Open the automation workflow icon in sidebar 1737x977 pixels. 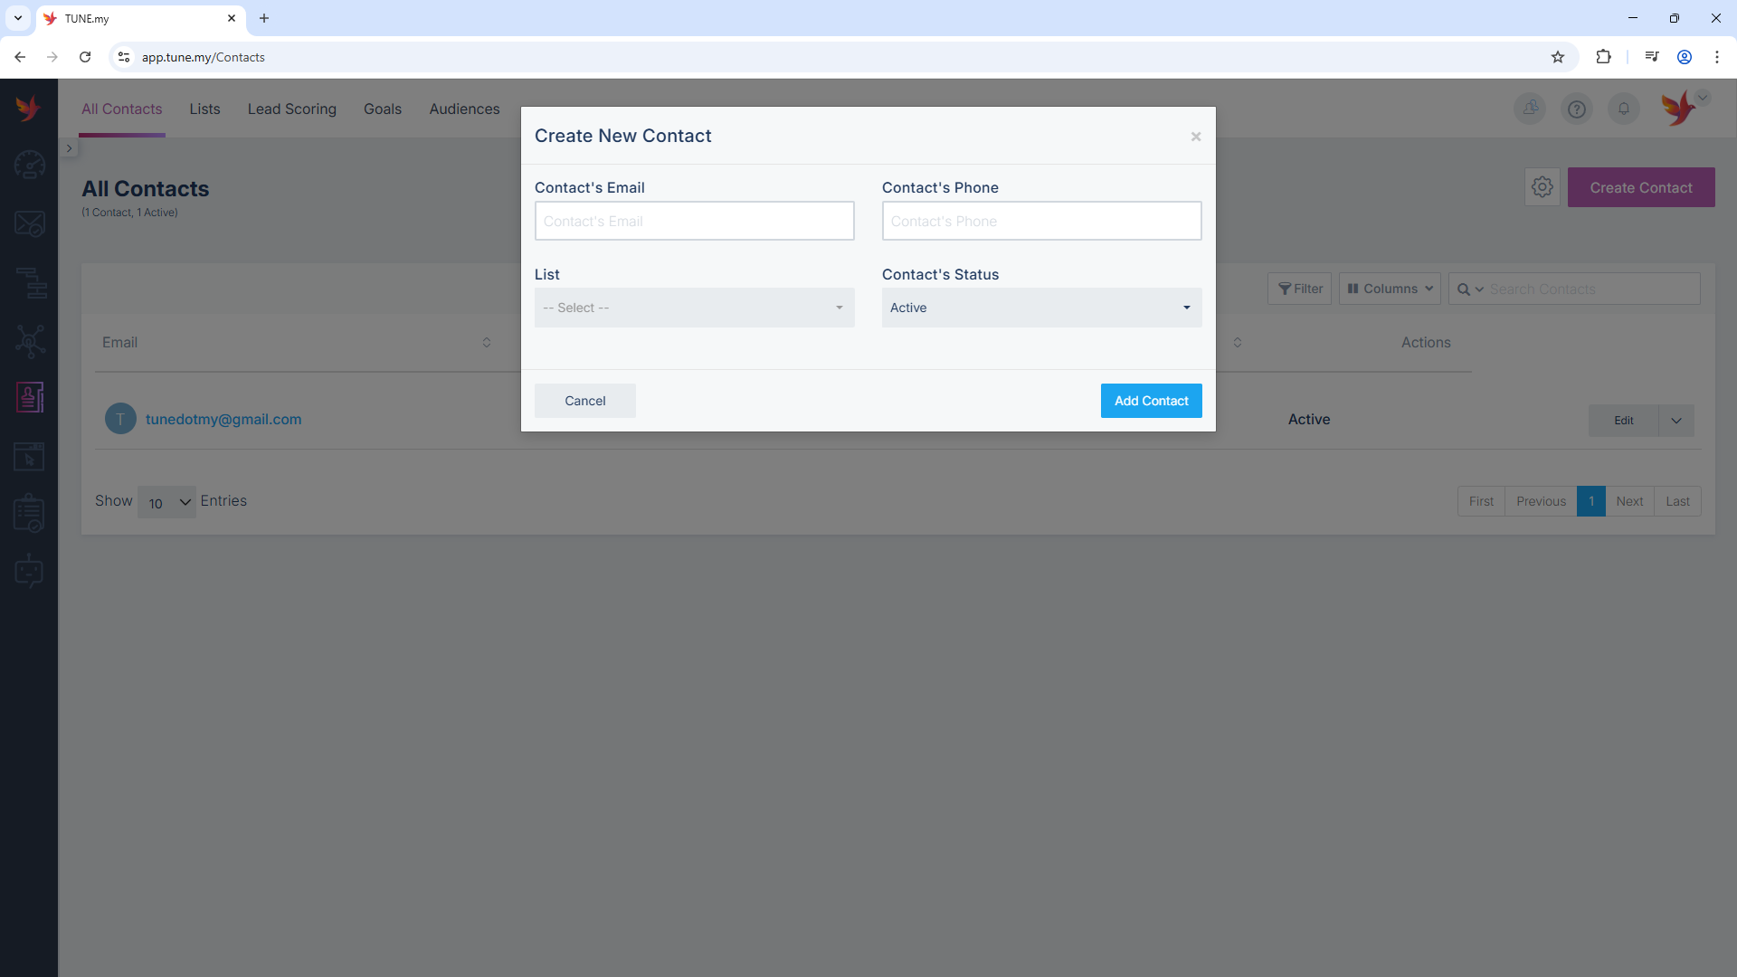(x=29, y=283)
